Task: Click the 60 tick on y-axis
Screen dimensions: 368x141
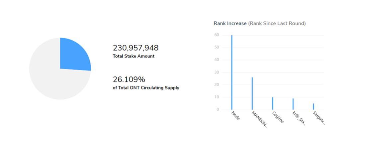Action: [216, 35]
